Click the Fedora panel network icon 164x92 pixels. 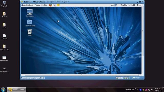click(x=116, y=5)
